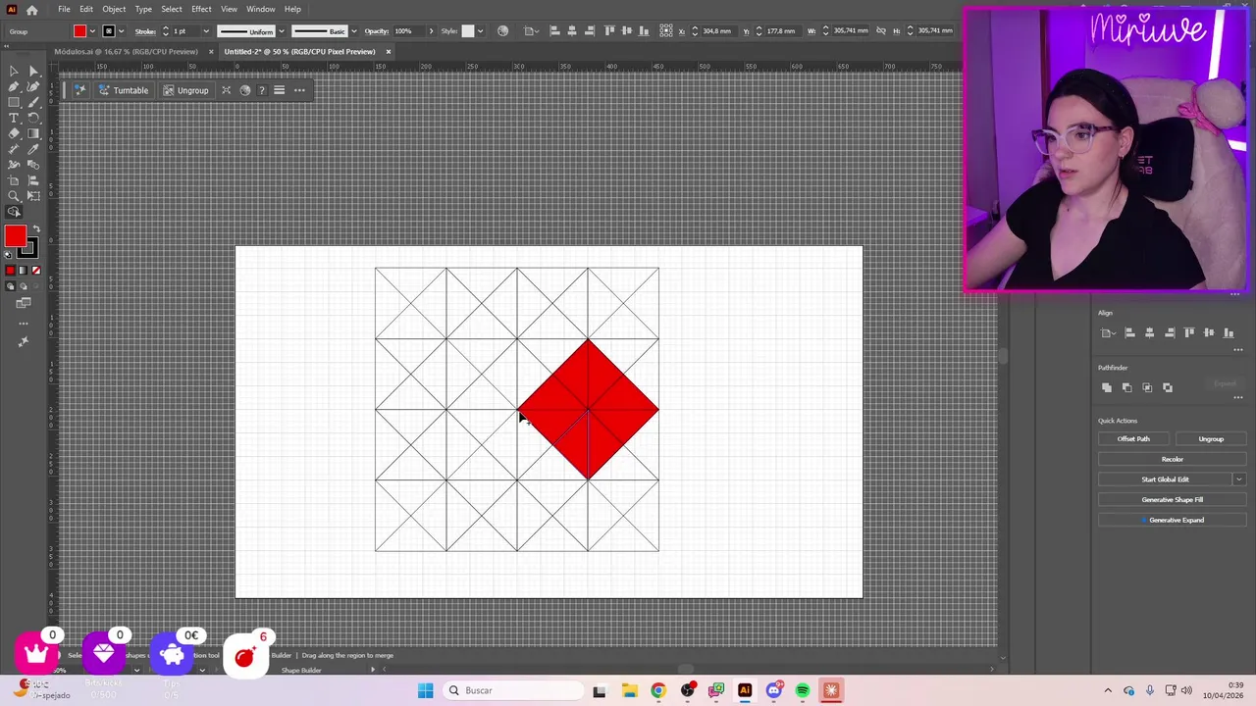
Task: Click the Recolor button
Action: tap(1172, 459)
